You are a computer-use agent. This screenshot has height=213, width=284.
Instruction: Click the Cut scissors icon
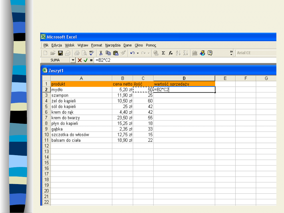(x=101, y=53)
